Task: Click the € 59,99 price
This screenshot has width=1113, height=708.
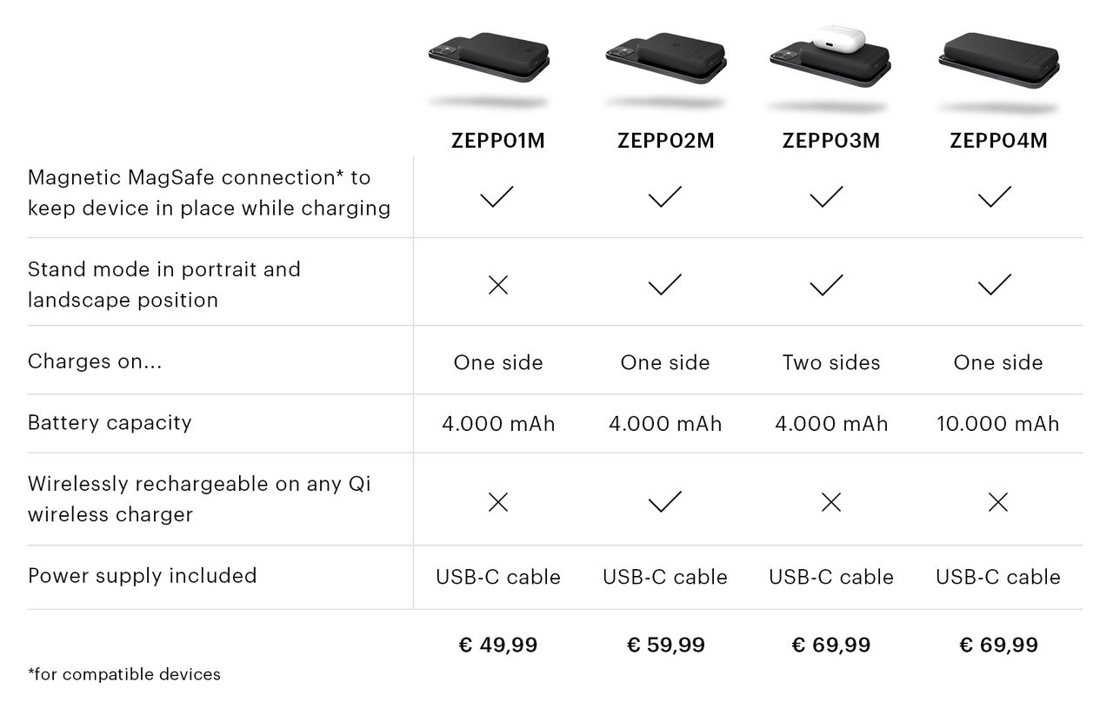Action: pos(666,645)
